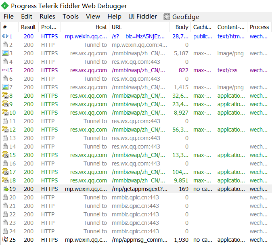Select the /mp/getappmsgext? URL cell
The image size is (272, 245).
click(x=140, y=189)
